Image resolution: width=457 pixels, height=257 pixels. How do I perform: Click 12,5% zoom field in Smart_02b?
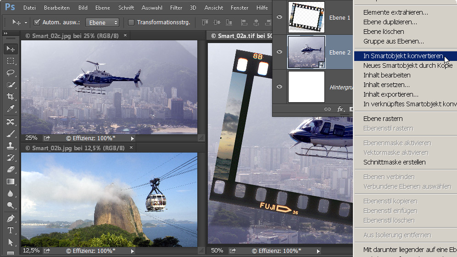(x=31, y=251)
